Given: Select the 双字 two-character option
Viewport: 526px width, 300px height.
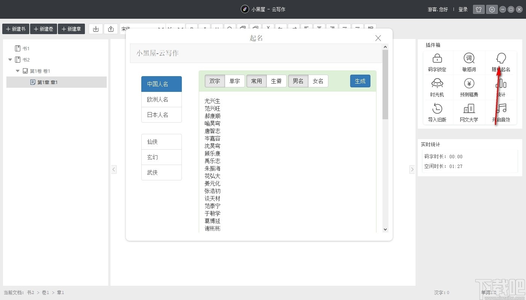Looking at the screenshot, I should tap(215, 81).
